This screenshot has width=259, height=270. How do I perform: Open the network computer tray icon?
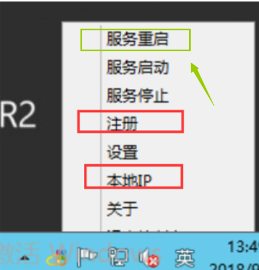[x=117, y=256]
